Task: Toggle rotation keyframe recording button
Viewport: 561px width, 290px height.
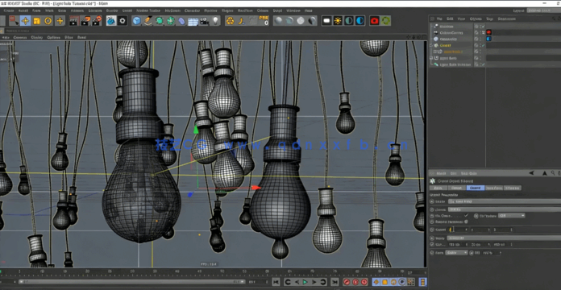Action: 393,282
